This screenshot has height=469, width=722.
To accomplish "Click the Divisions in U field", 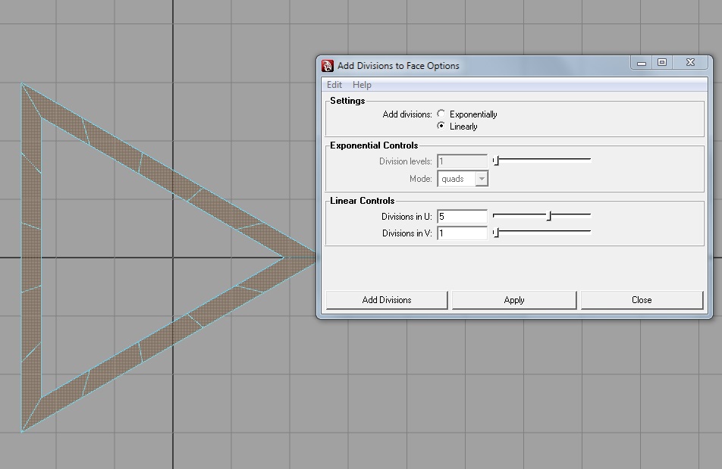I will [x=462, y=217].
